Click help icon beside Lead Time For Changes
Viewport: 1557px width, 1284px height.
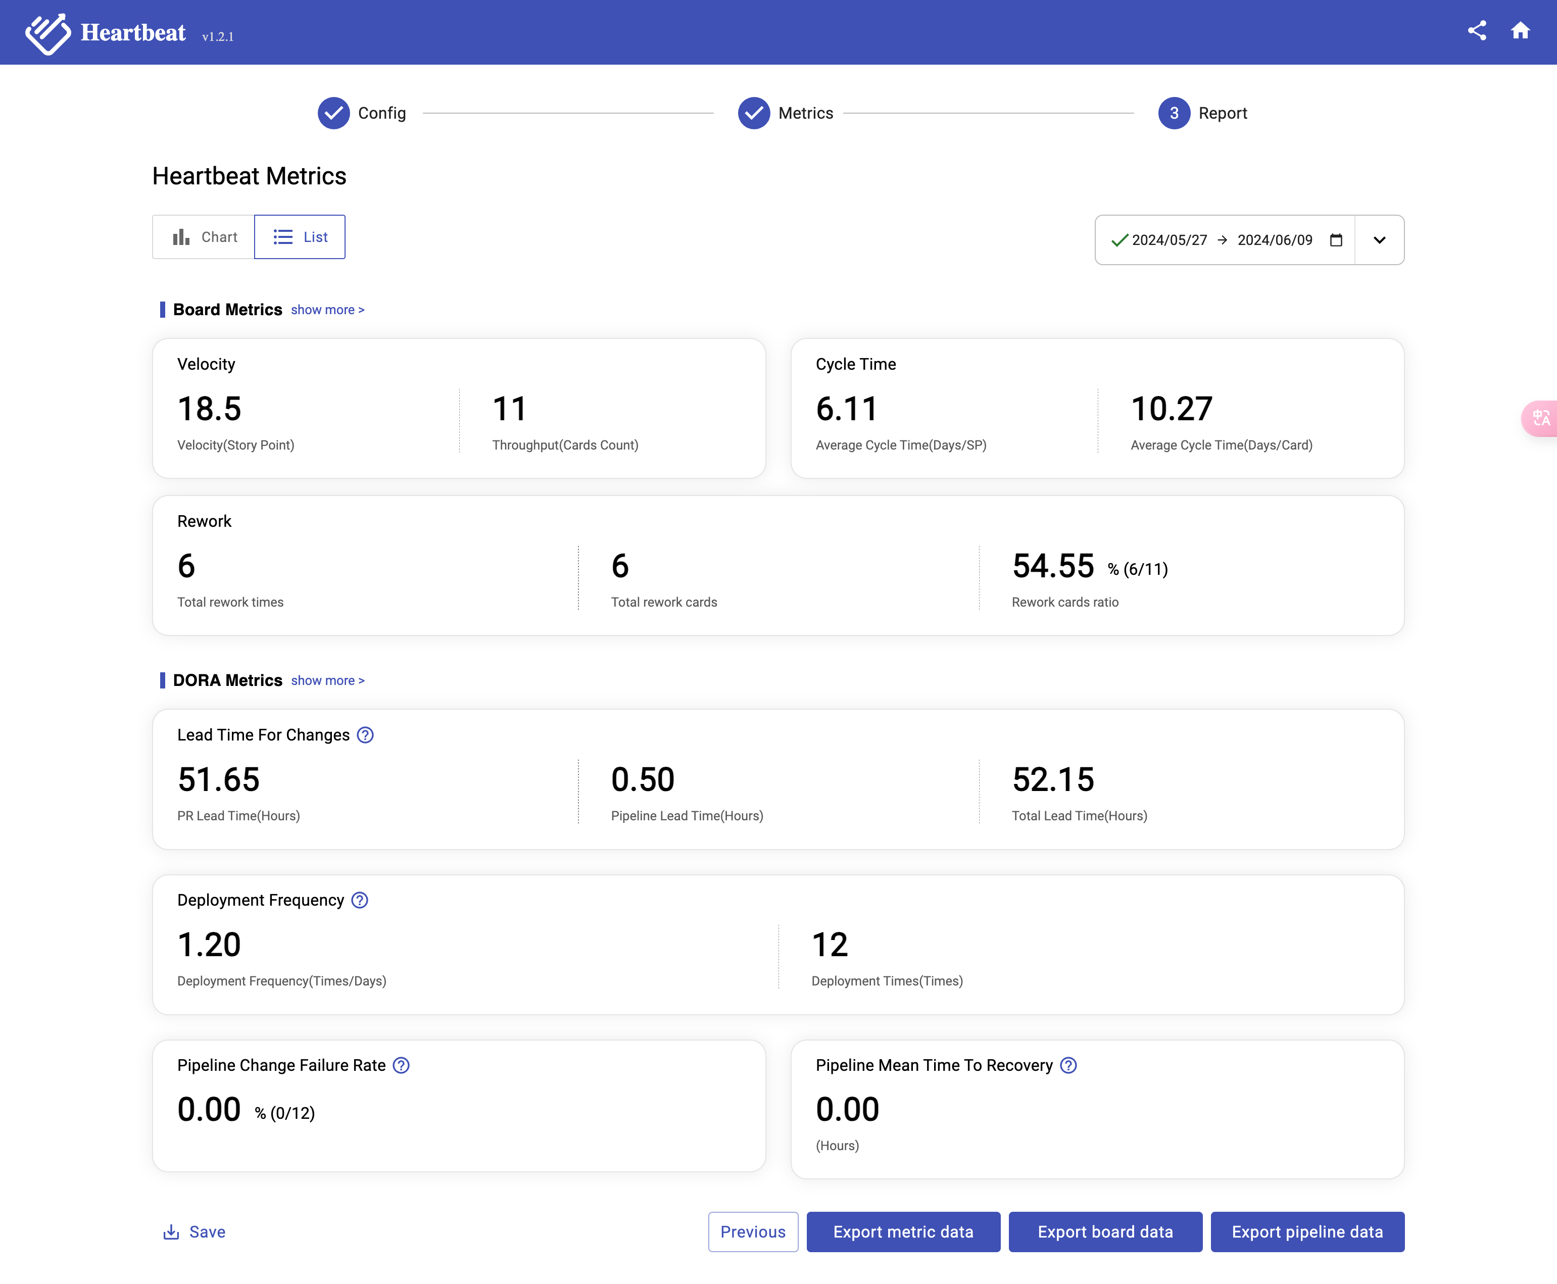point(365,734)
